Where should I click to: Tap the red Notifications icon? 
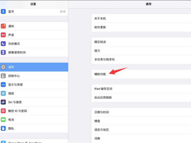(4, 26)
